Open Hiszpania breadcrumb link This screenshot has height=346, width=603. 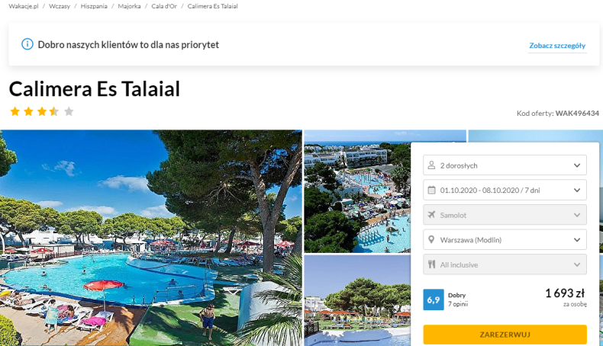[x=94, y=6]
